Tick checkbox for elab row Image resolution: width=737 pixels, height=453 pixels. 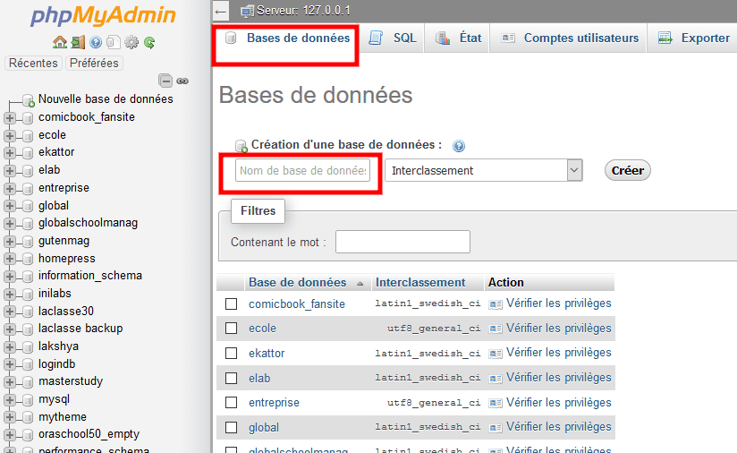click(232, 378)
